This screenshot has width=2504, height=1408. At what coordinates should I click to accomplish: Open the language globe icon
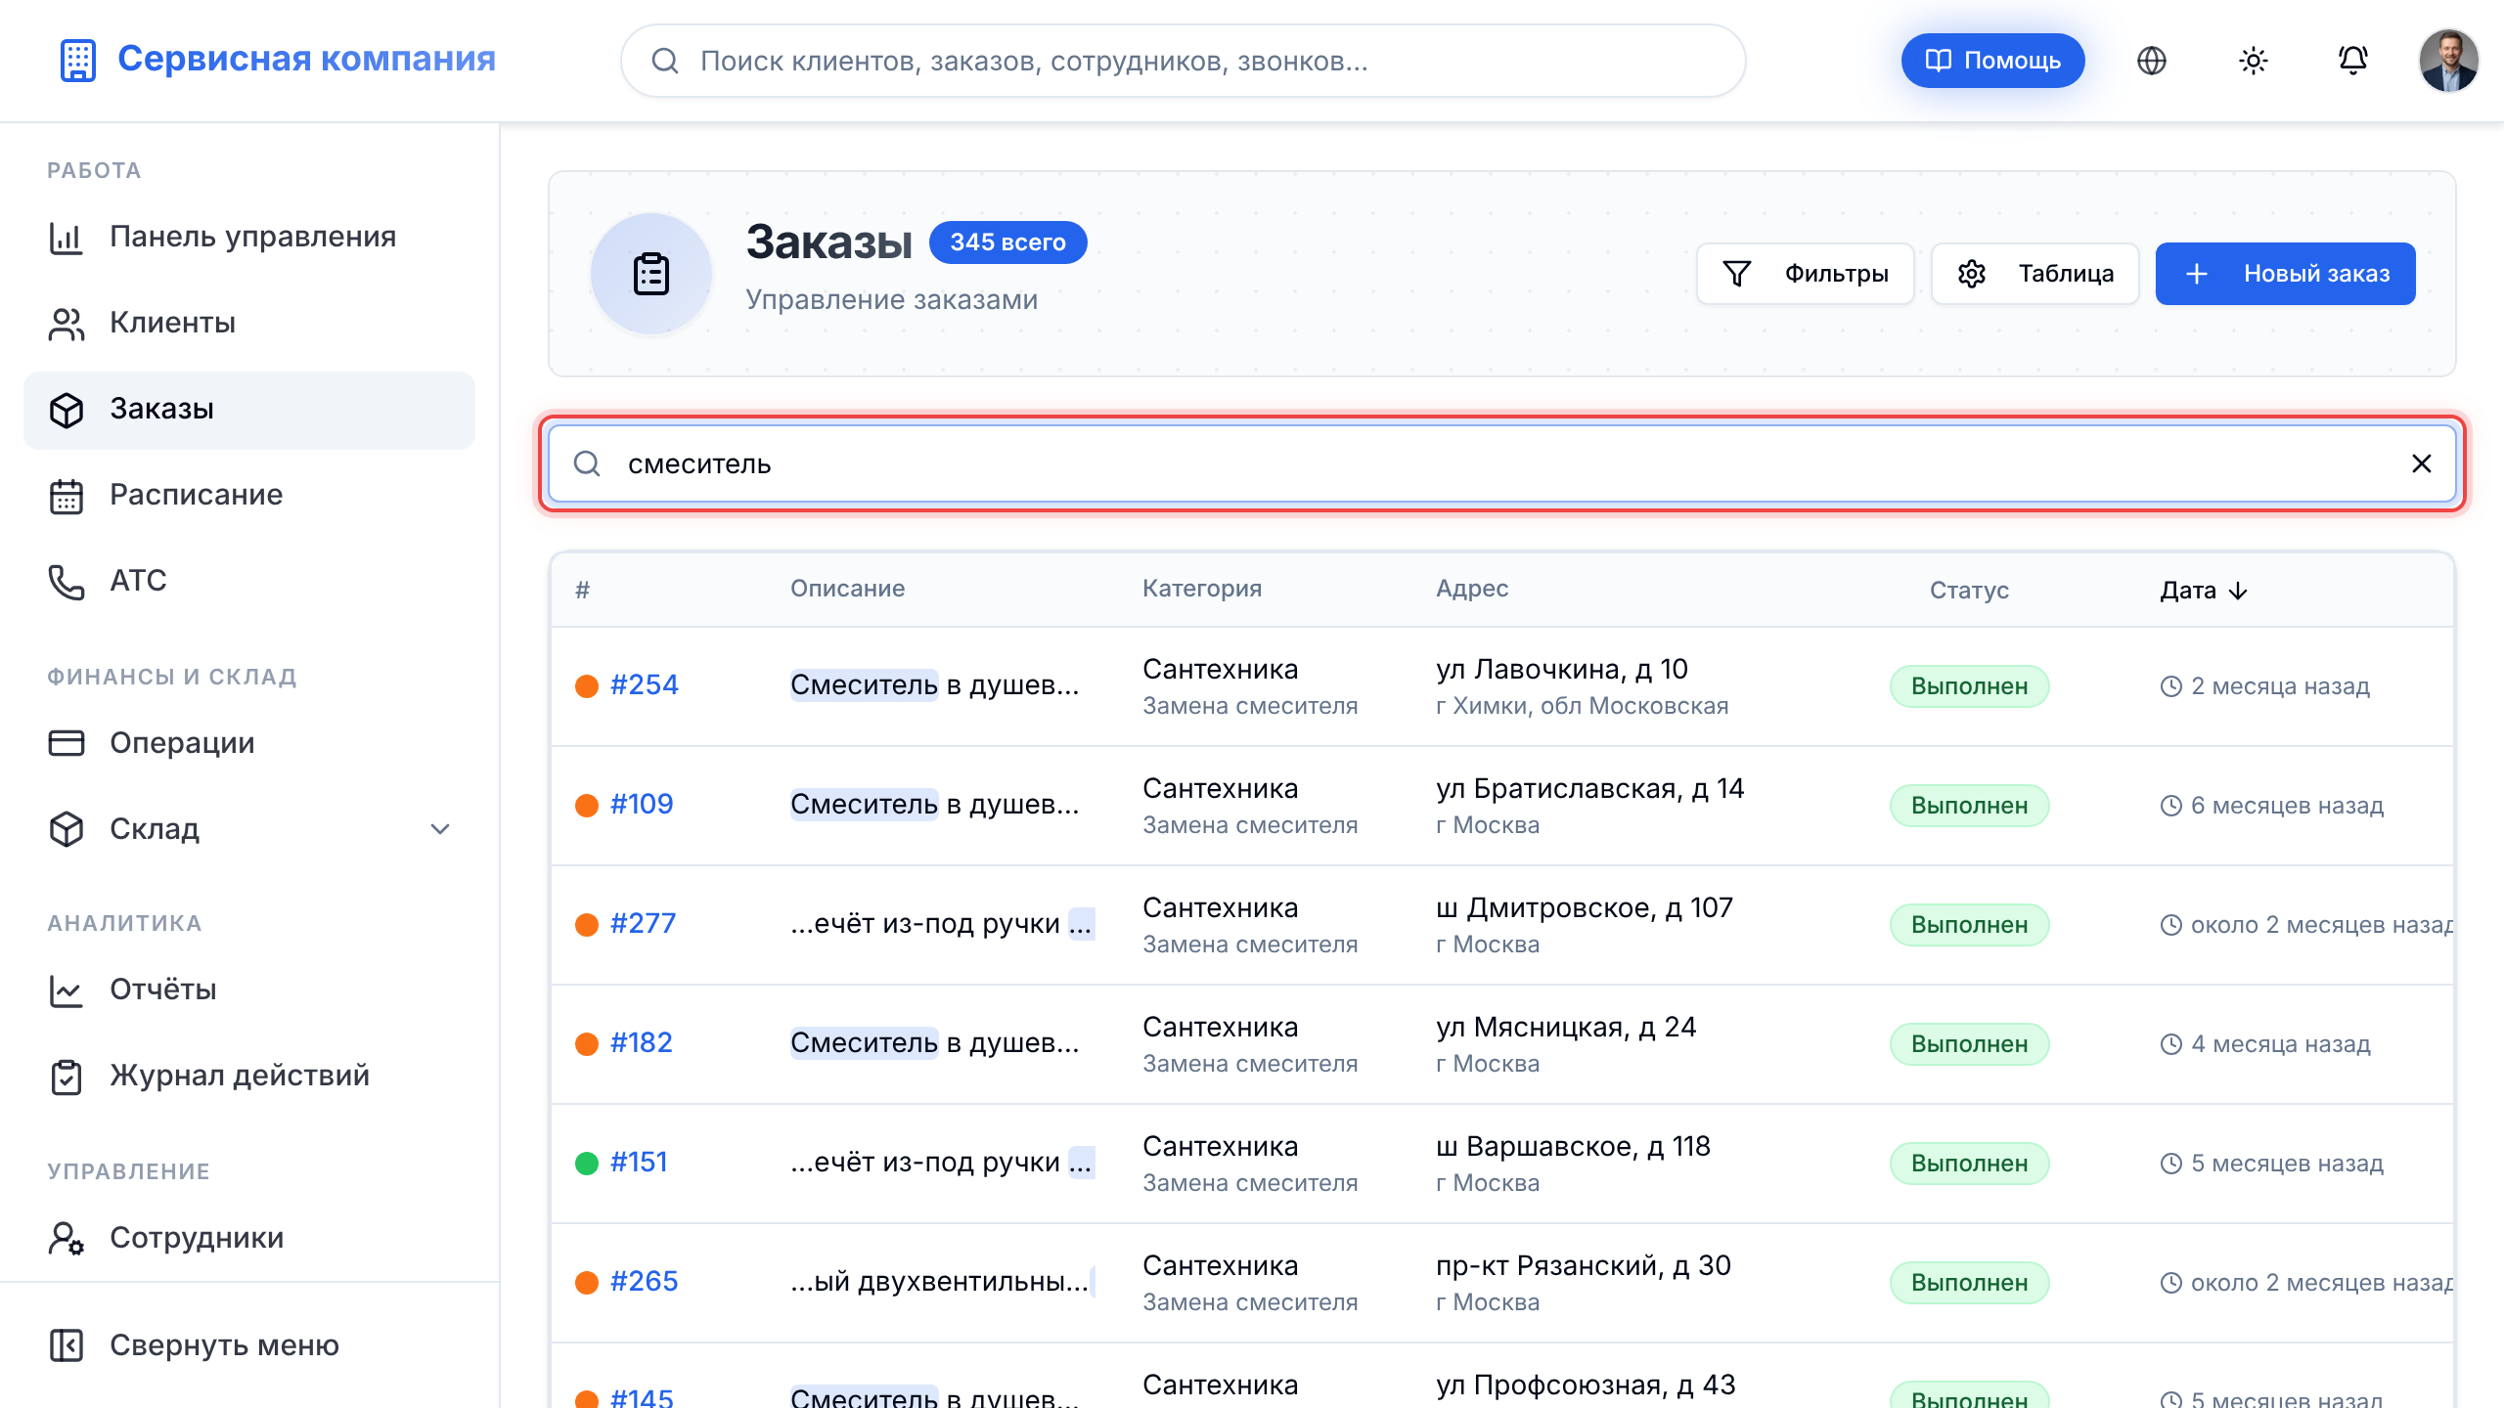click(x=2151, y=61)
